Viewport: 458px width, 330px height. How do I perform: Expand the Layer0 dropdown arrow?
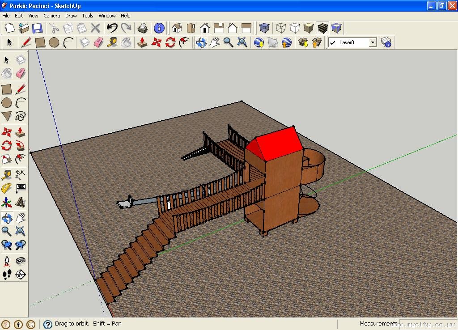pos(372,42)
